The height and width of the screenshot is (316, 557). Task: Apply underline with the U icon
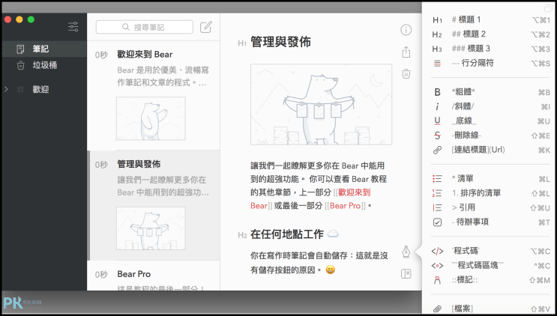click(x=437, y=121)
